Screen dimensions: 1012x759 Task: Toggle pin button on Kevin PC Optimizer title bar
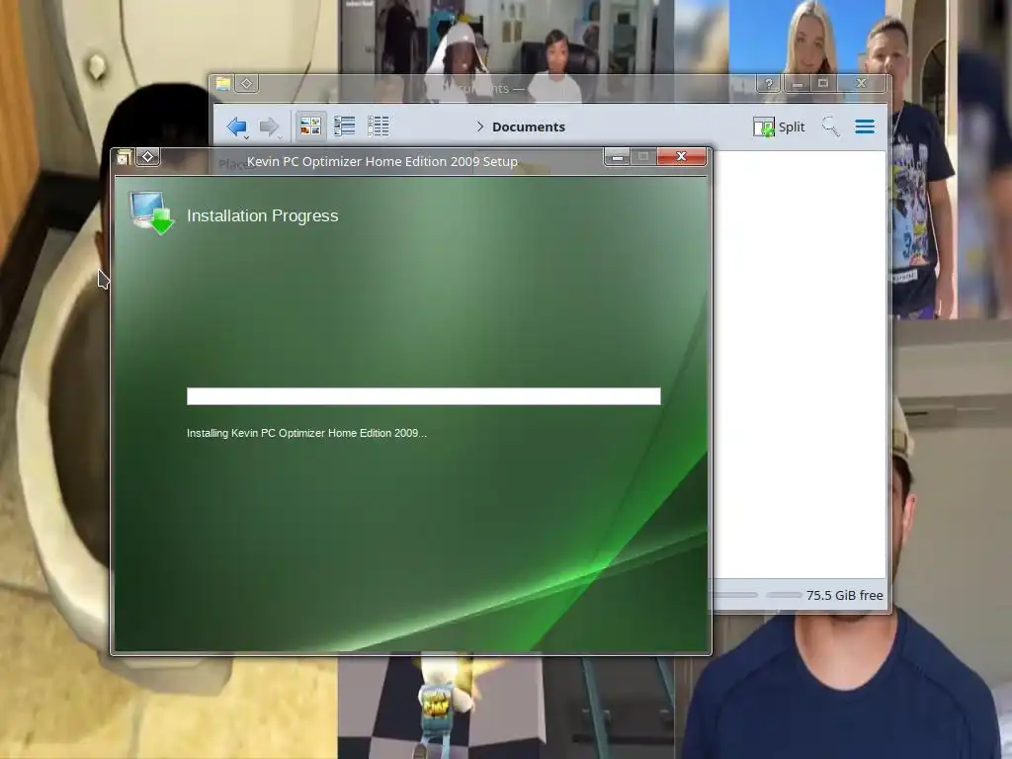coord(148,157)
